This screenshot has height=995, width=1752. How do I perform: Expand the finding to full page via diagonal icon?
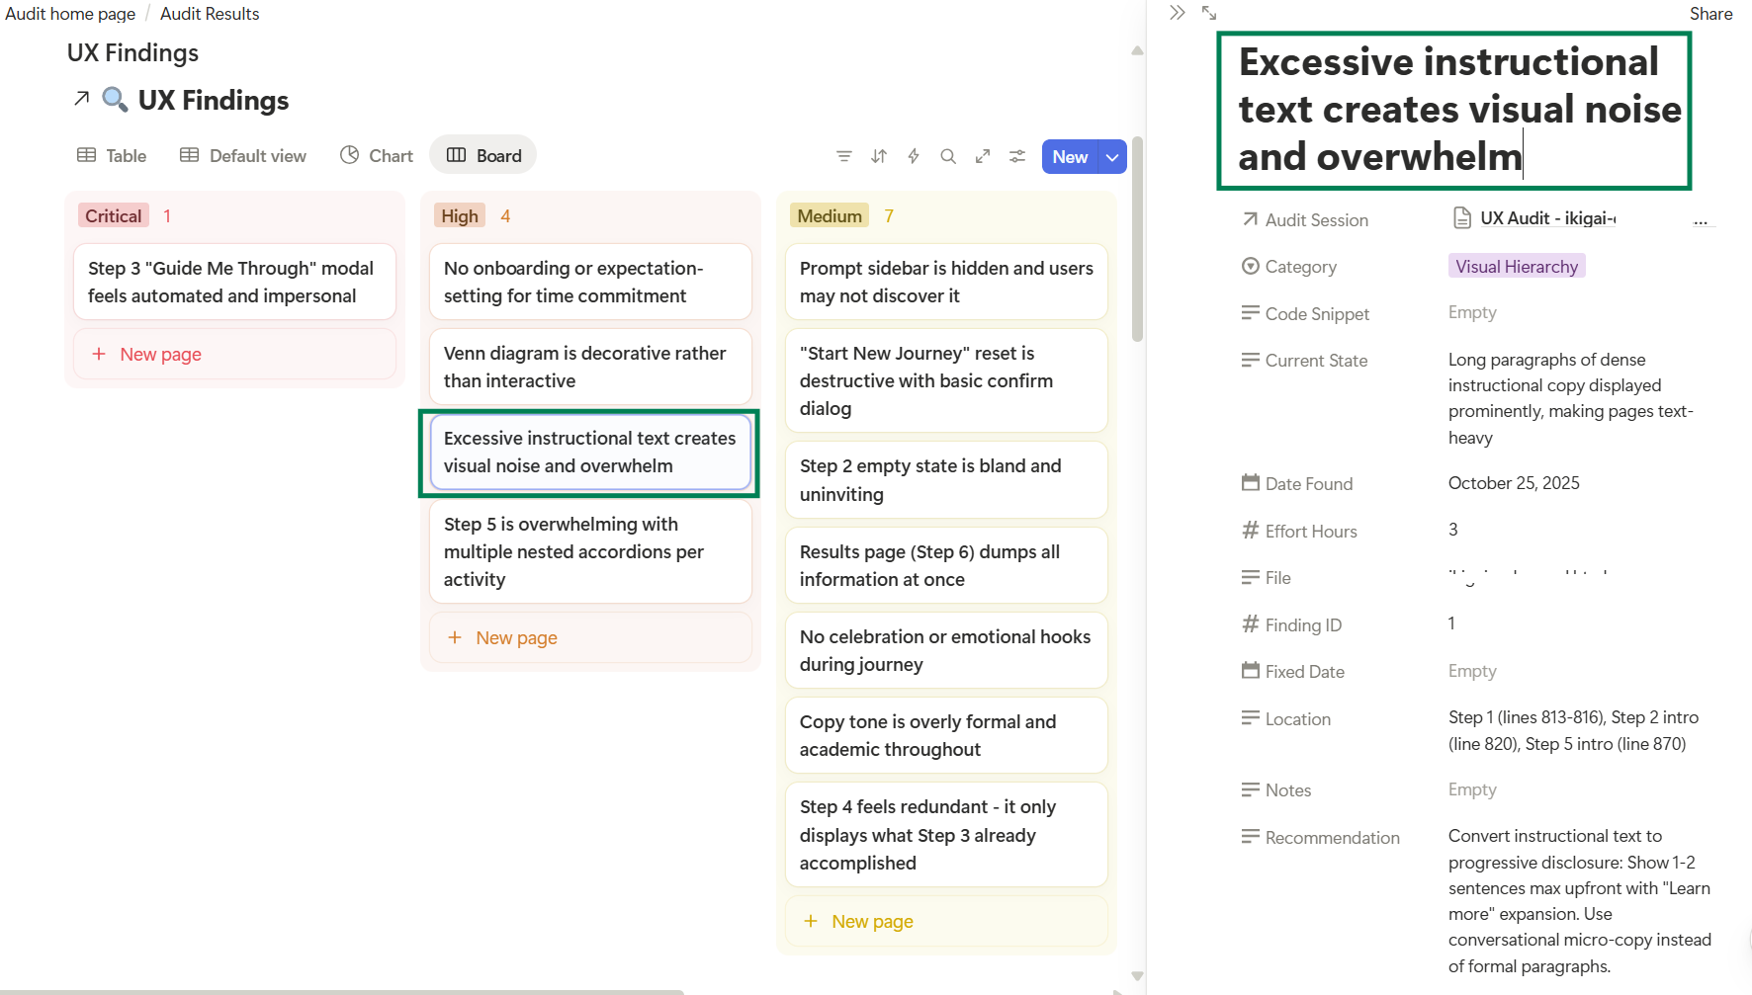(x=1208, y=13)
